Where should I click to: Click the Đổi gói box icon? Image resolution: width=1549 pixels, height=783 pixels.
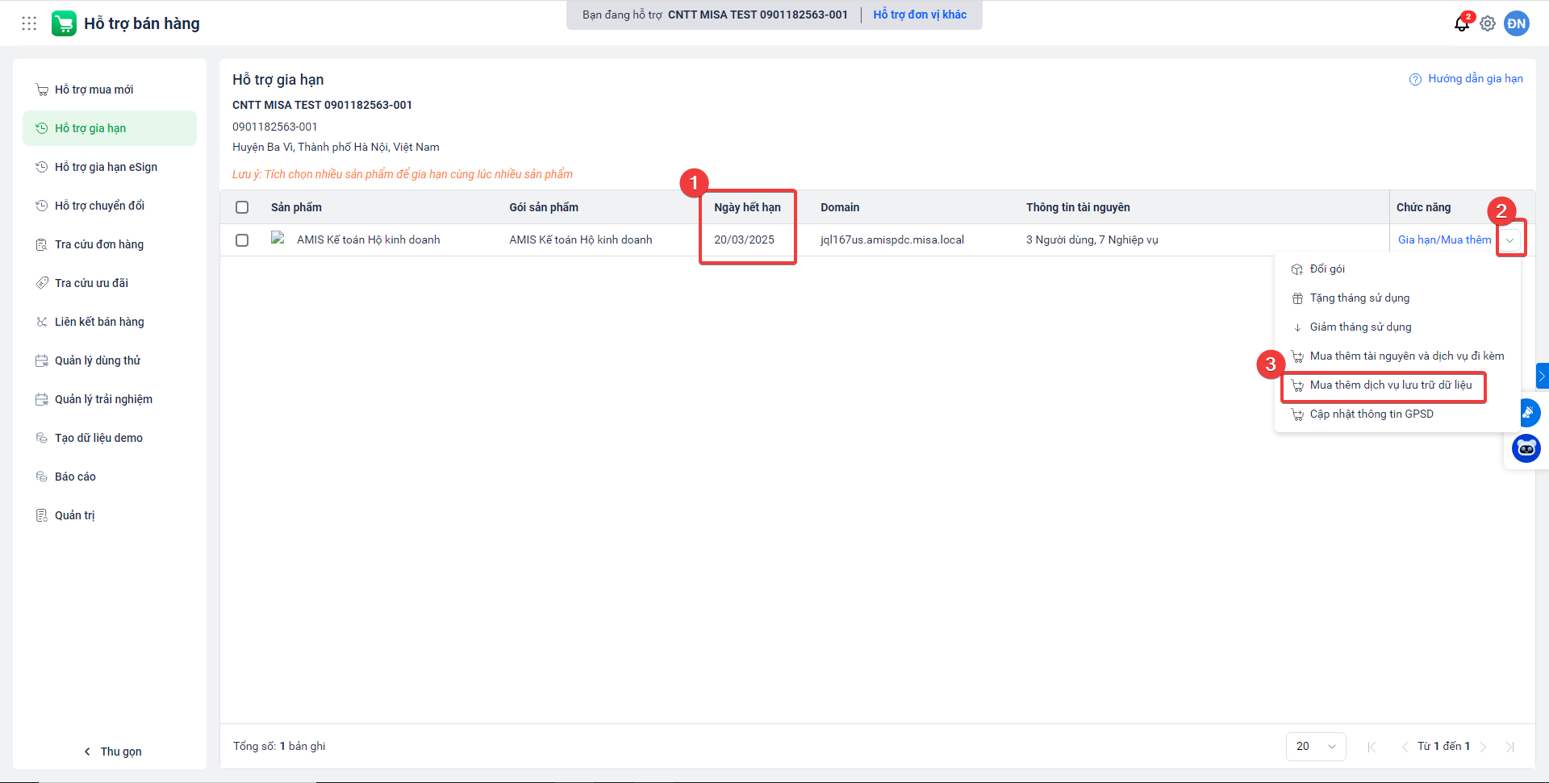point(1297,269)
